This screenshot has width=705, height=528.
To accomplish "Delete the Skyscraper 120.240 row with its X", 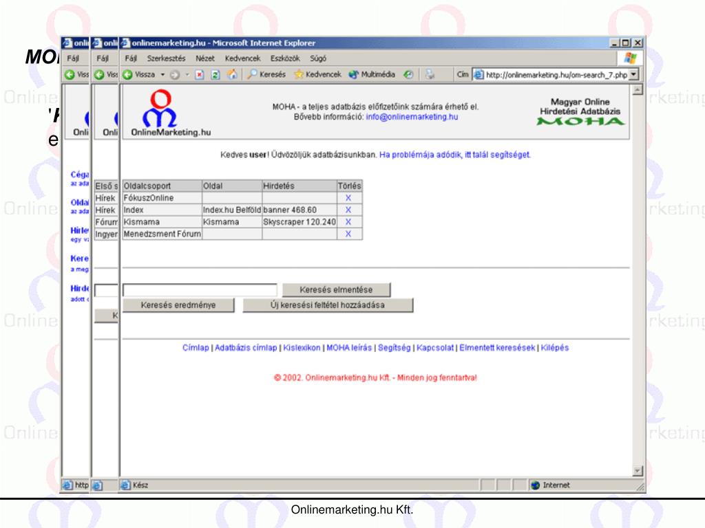I will tap(348, 222).
